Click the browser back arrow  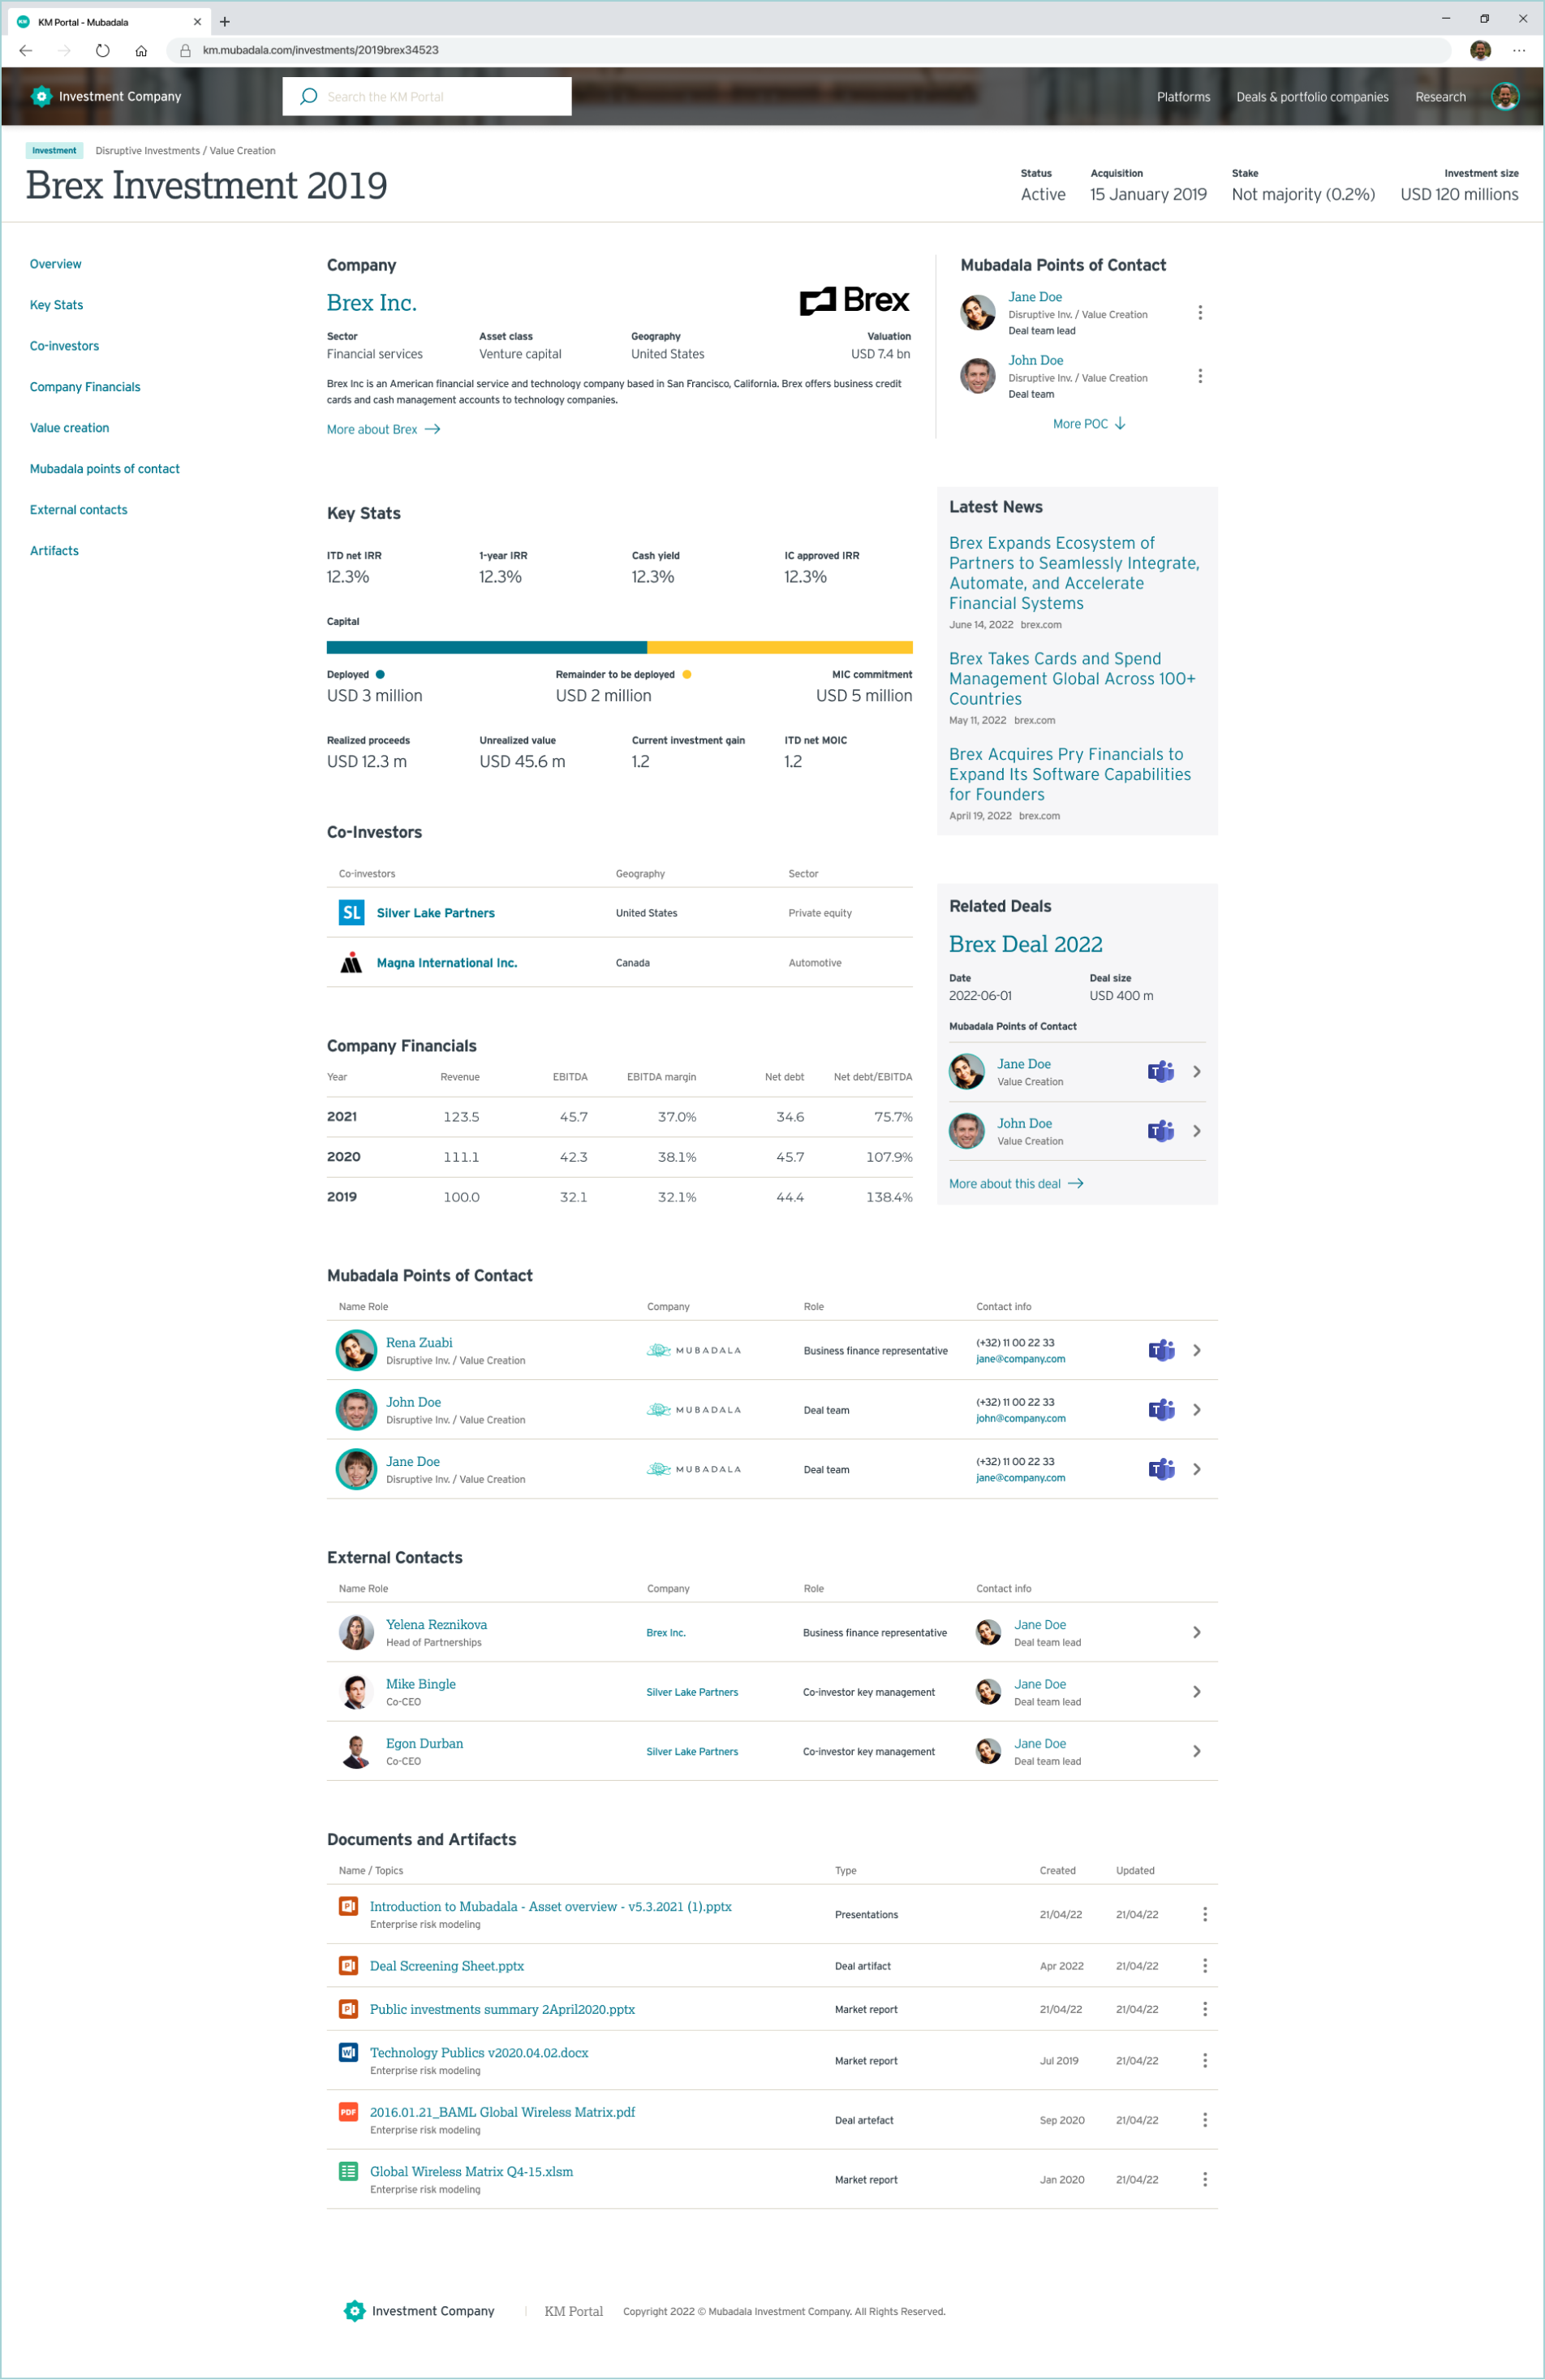(x=26, y=50)
